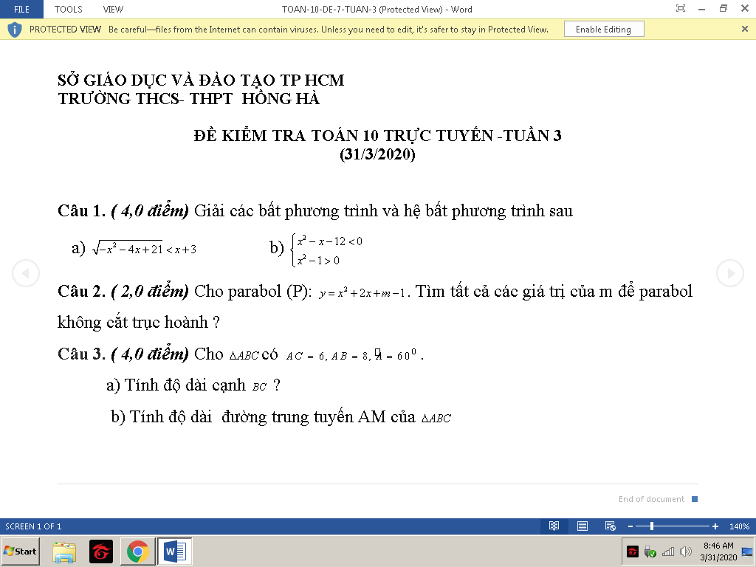Click 'đường trung tuyến AM' line
This screenshot has height=567, width=756.
[281, 416]
